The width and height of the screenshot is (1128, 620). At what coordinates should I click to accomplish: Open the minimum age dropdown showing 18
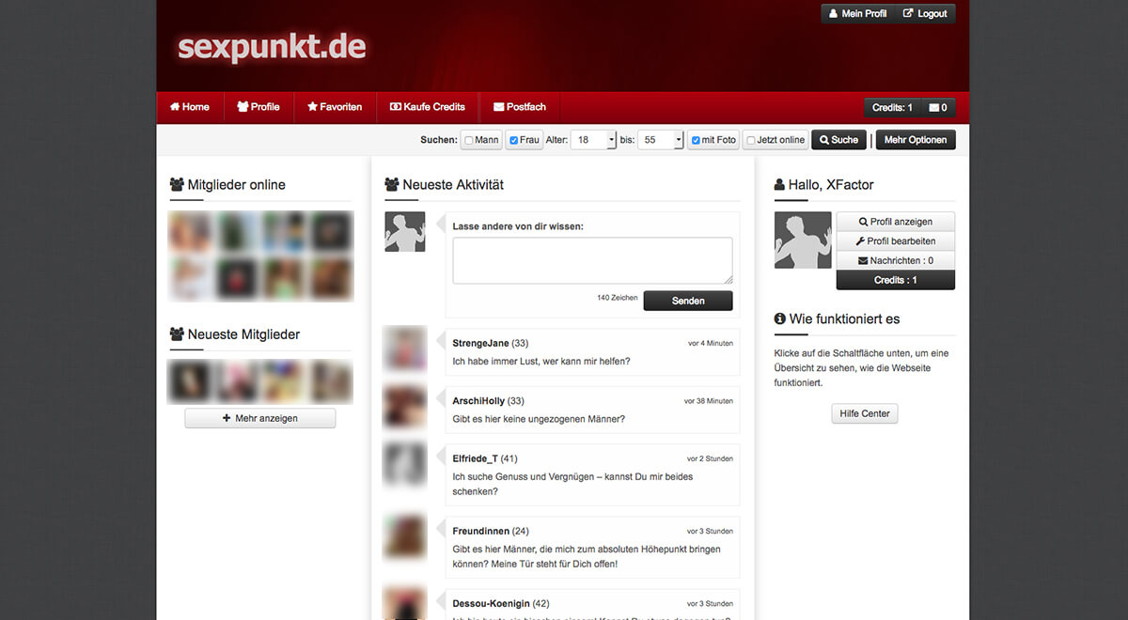(x=593, y=140)
